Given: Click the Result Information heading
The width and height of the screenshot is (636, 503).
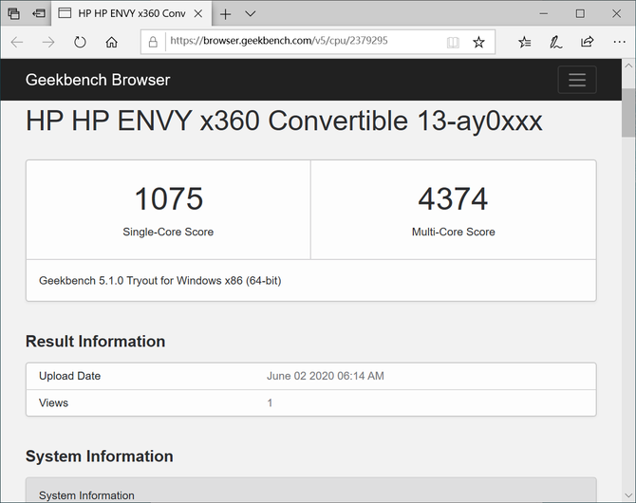Looking at the screenshot, I should pyautogui.click(x=95, y=341).
